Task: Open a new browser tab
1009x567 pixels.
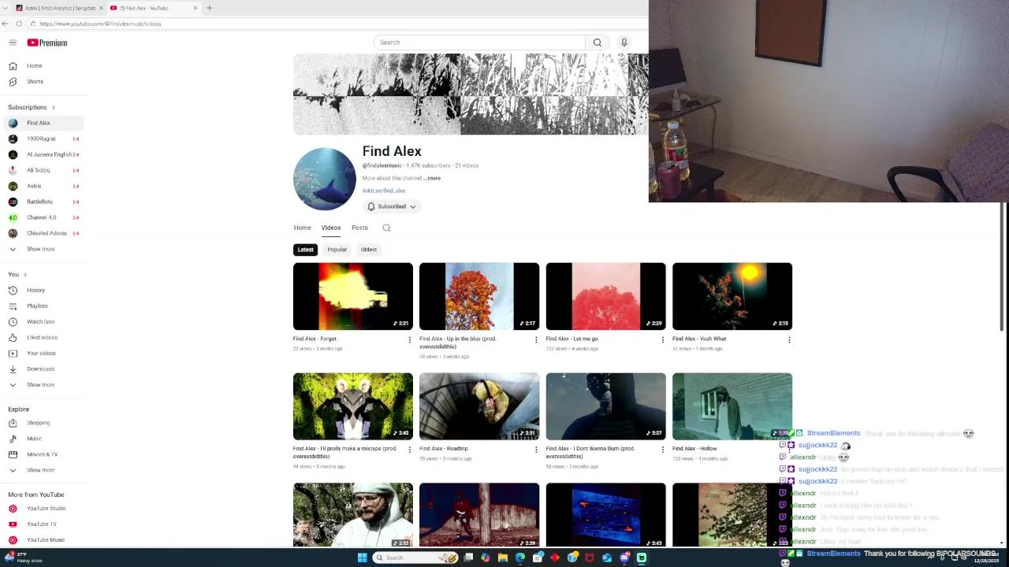Action: (x=209, y=8)
